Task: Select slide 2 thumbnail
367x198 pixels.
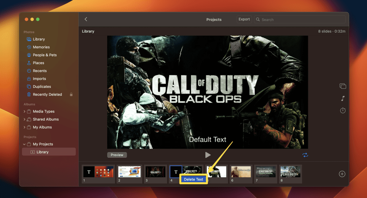Action: click(129, 172)
